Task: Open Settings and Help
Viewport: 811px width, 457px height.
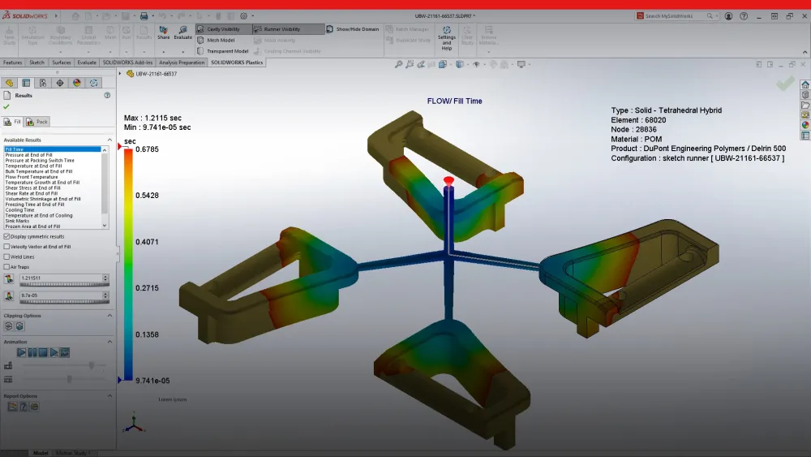Action: pos(446,38)
